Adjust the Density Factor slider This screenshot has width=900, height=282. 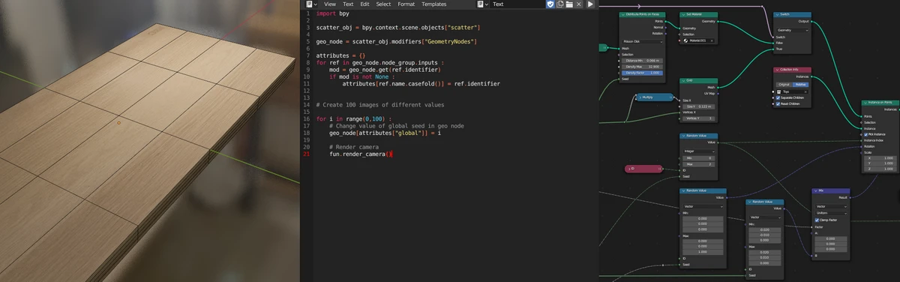(643, 73)
